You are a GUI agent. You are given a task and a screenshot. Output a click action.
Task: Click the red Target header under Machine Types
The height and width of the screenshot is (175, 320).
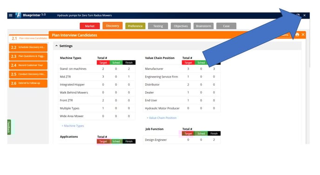pos(103,62)
